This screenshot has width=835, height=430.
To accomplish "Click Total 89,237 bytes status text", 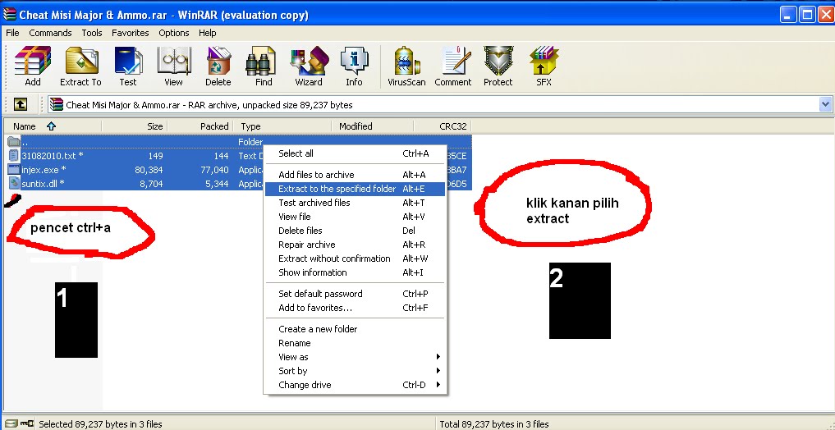I will [494, 424].
